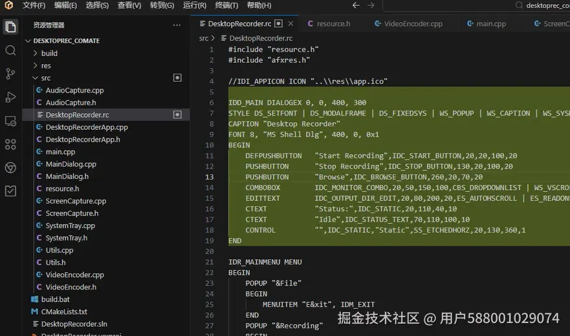This screenshot has width=570, height=336.
Task: Open the Extensions view
Action: pyautogui.click(x=10, y=144)
